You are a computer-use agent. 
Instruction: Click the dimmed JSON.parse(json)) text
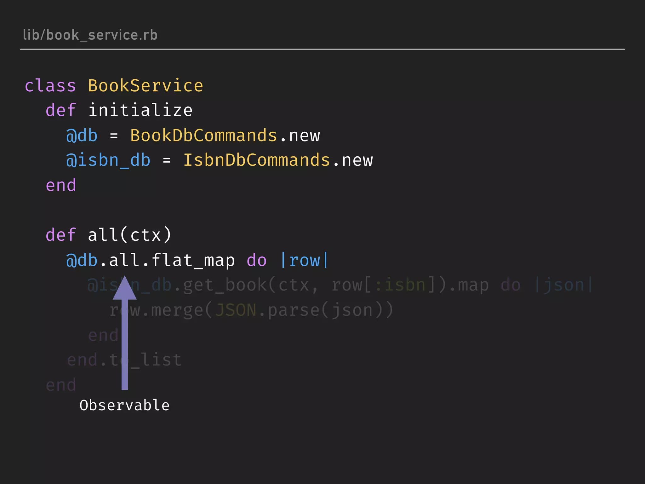tap(304, 310)
